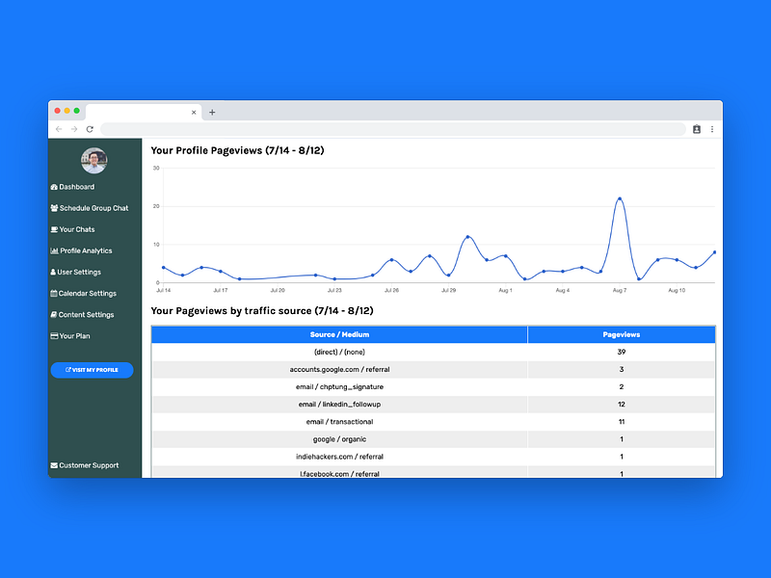The width and height of the screenshot is (771, 578).
Task: Click the Visit My Profile button
Action: (x=92, y=370)
